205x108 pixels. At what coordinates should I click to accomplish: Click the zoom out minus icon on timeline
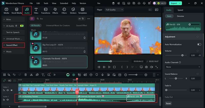(x=126, y=75)
